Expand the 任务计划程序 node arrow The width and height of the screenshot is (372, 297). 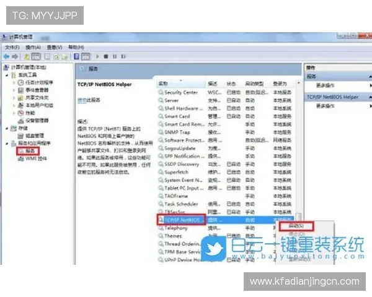tap(14, 83)
